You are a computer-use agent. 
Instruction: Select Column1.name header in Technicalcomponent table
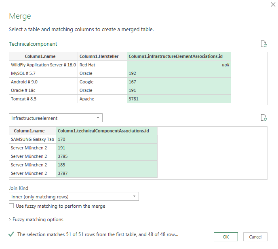coord(43,56)
